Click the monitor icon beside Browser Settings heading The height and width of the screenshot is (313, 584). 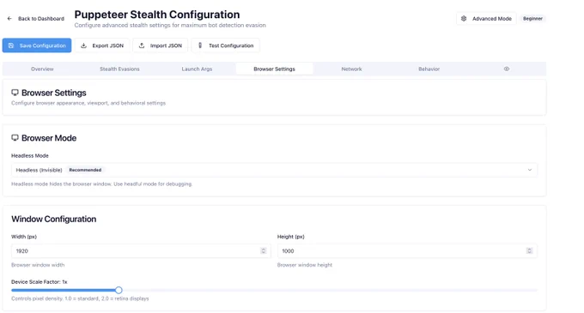click(15, 93)
